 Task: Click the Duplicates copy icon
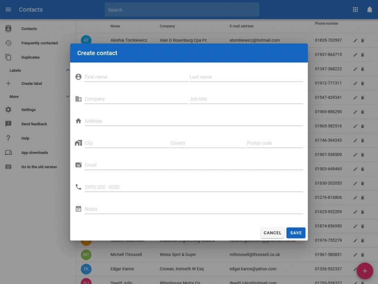coord(8,57)
